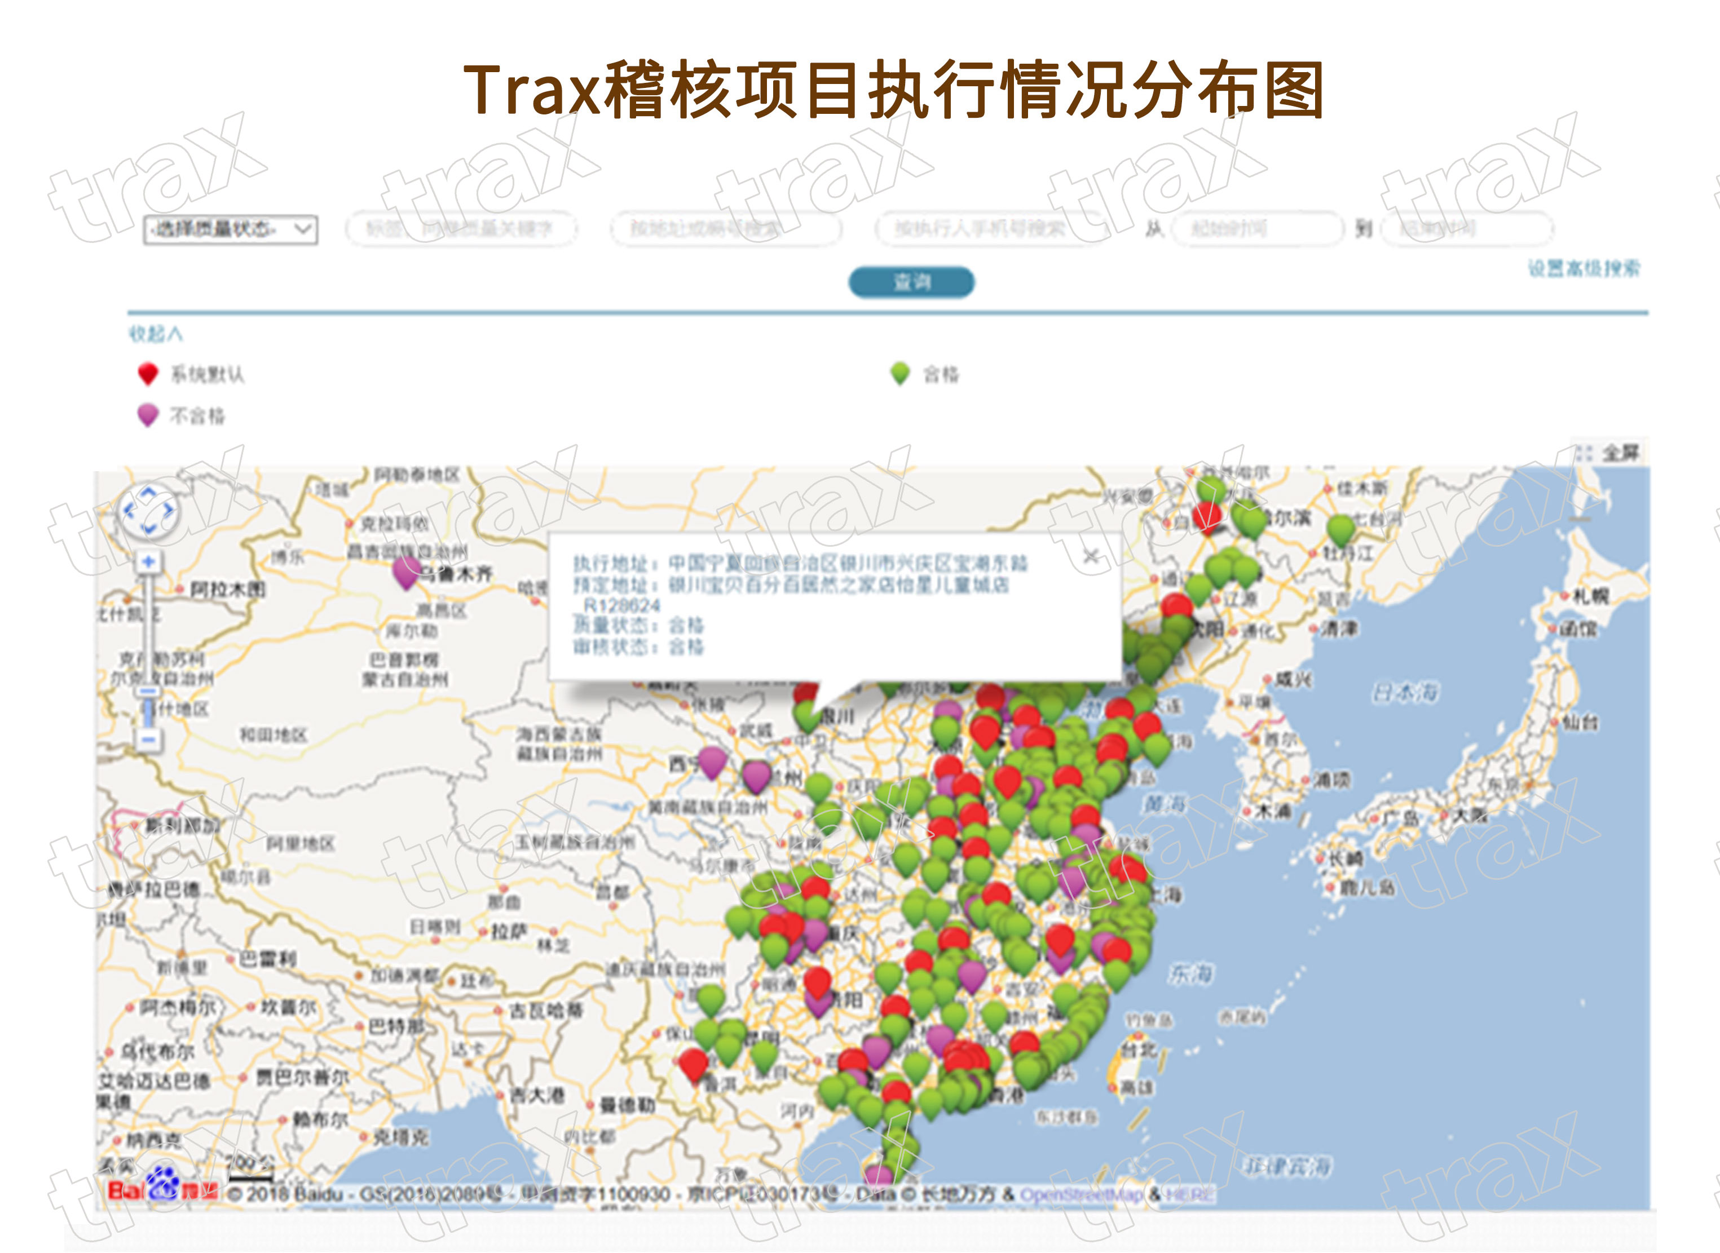1720x1253 pixels.
Task: Open the 设置高级搜索 advanced search link
Action: [1584, 268]
